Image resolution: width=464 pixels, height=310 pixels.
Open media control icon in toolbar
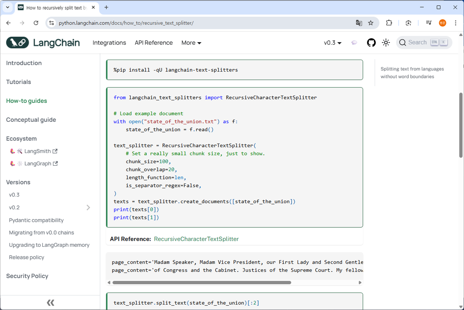(x=429, y=23)
